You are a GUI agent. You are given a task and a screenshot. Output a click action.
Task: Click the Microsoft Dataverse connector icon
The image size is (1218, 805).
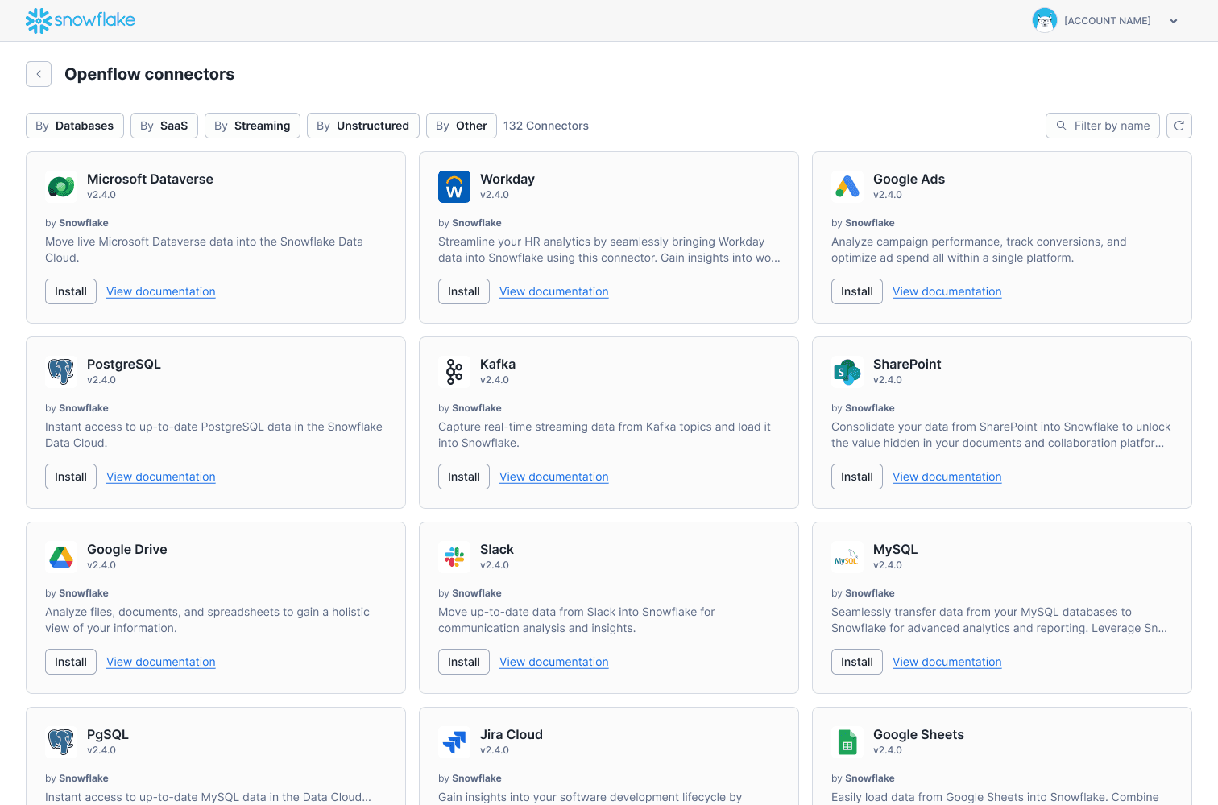pos(61,187)
